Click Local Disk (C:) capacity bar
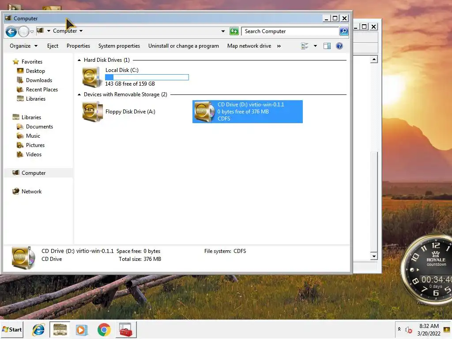The width and height of the screenshot is (452, 339). pos(147,77)
